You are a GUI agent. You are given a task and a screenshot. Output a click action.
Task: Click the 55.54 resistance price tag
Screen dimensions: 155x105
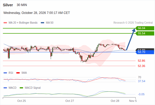click(x=145, y=33)
